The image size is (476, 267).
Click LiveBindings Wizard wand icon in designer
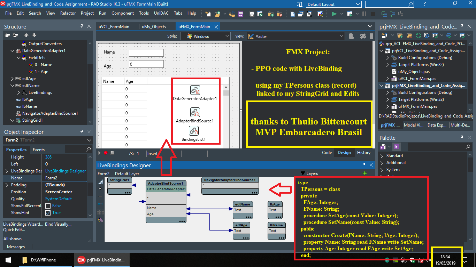coord(101,220)
